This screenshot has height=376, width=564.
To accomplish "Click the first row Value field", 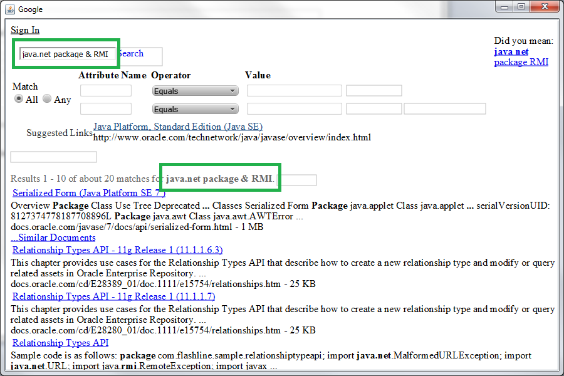I will pyautogui.click(x=295, y=91).
